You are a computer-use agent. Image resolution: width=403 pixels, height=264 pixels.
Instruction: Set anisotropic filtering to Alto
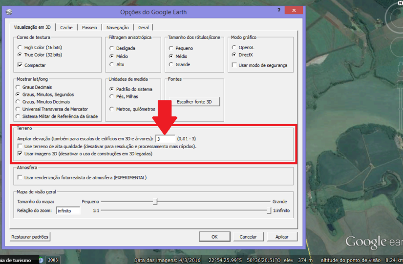(117, 64)
